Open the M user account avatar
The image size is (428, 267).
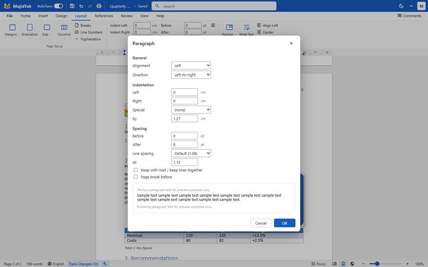pos(421,6)
